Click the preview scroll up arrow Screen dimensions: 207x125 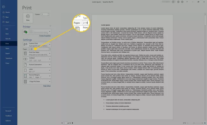205,14
